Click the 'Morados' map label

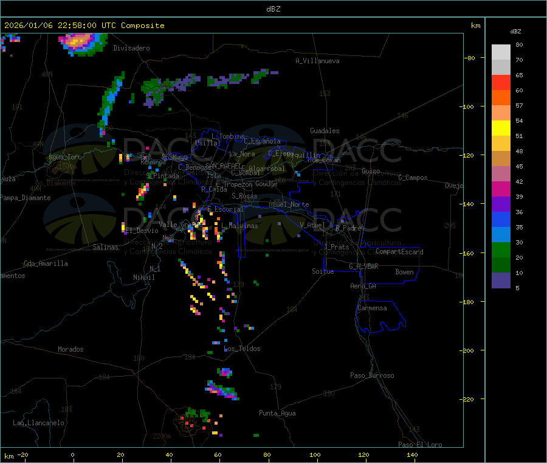71,349
